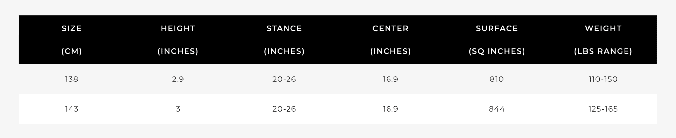Click the 844 surface value
Image resolution: width=676 pixels, height=138 pixels.
pos(497,109)
